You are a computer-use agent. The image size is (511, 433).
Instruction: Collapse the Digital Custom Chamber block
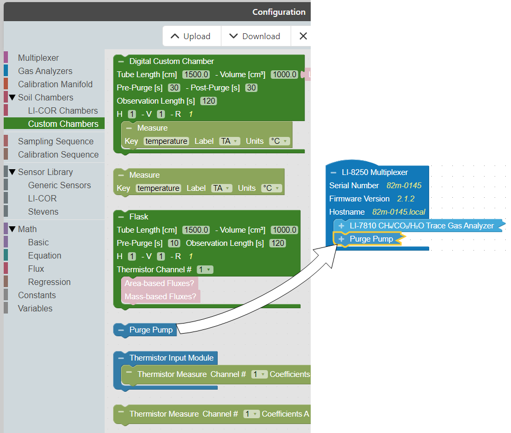(x=121, y=61)
